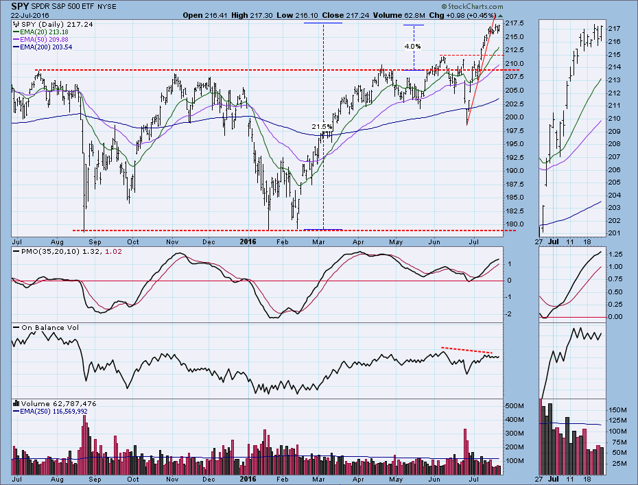
Task: Click the High 217.30 value
Action: (x=252, y=16)
